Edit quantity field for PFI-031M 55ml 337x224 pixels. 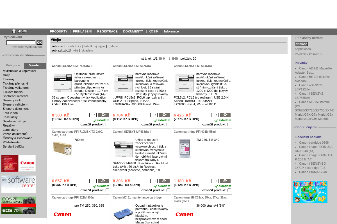coord(215,181)
